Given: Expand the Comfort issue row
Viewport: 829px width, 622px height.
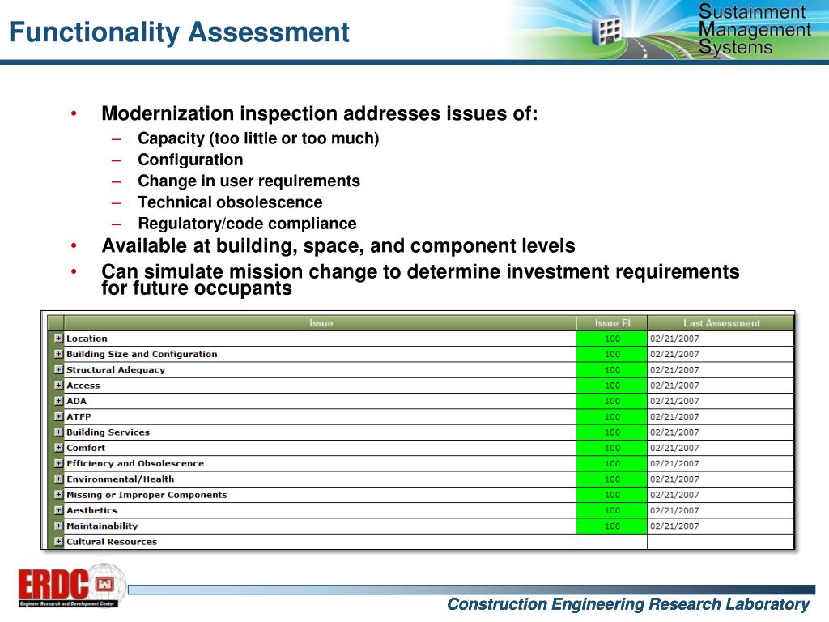Looking at the screenshot, I should 58,447.
